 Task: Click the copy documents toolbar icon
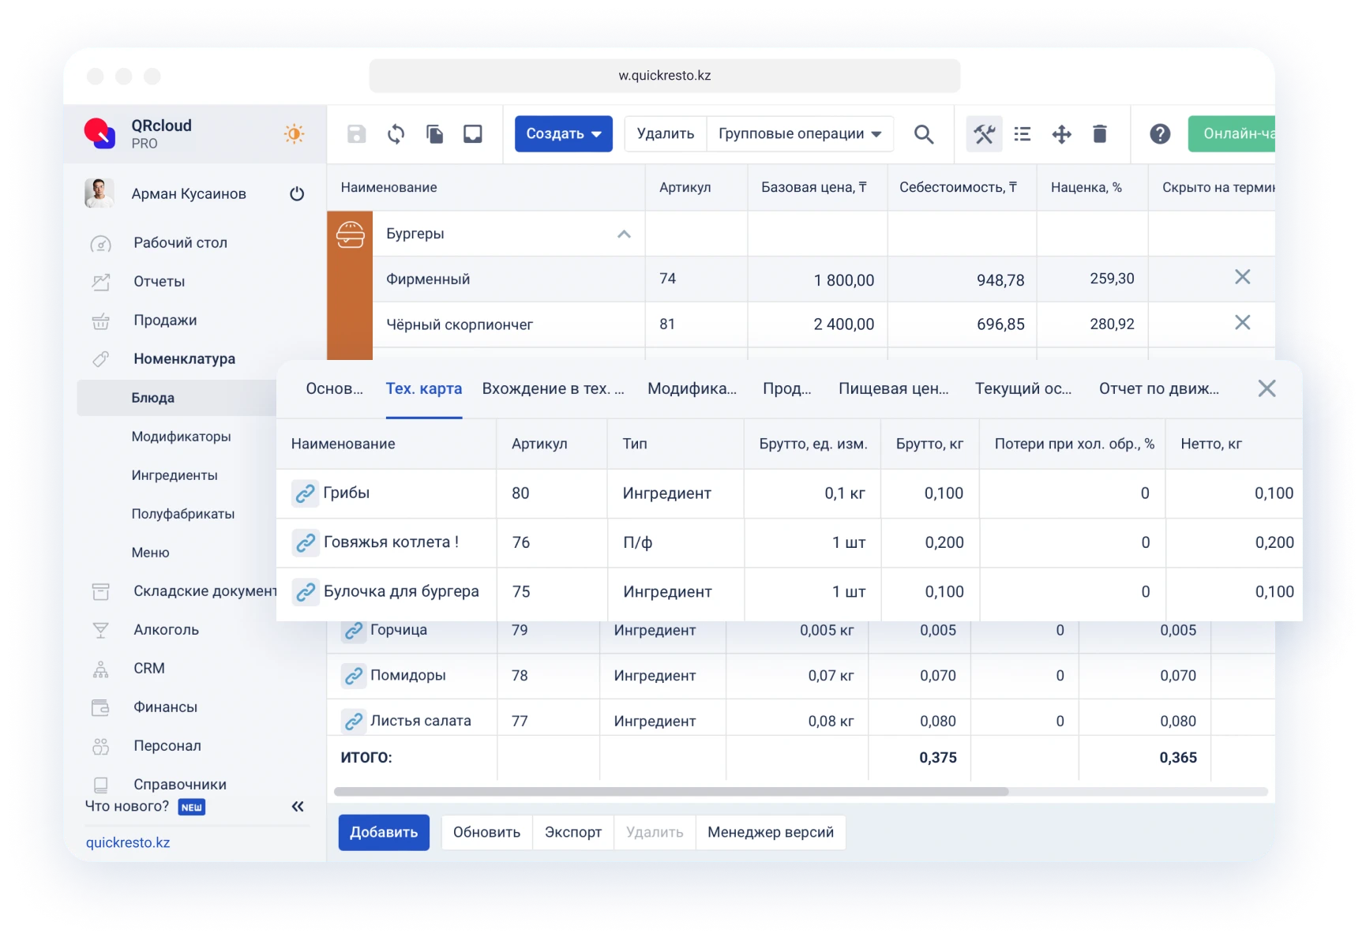(434, 134)
